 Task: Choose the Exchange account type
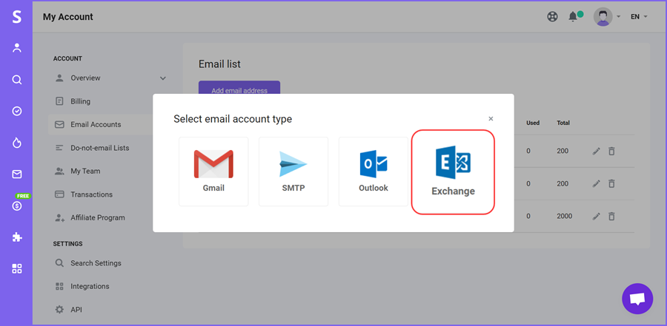coord(453,172)
